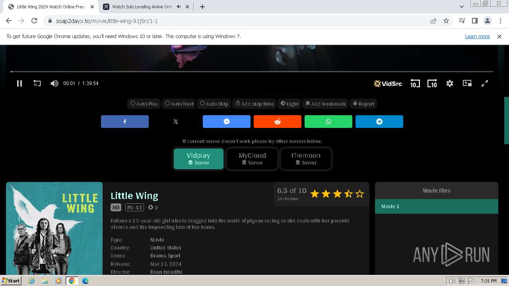
Task: Mute audio on Solo Leveling tab
Action: [179, 7]
